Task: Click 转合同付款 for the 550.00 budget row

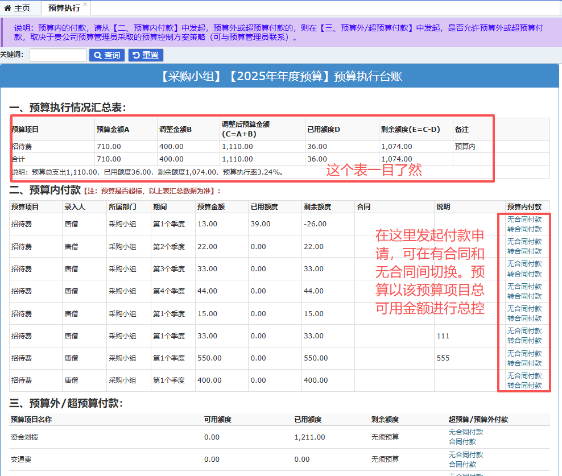Action: point(524,363)
